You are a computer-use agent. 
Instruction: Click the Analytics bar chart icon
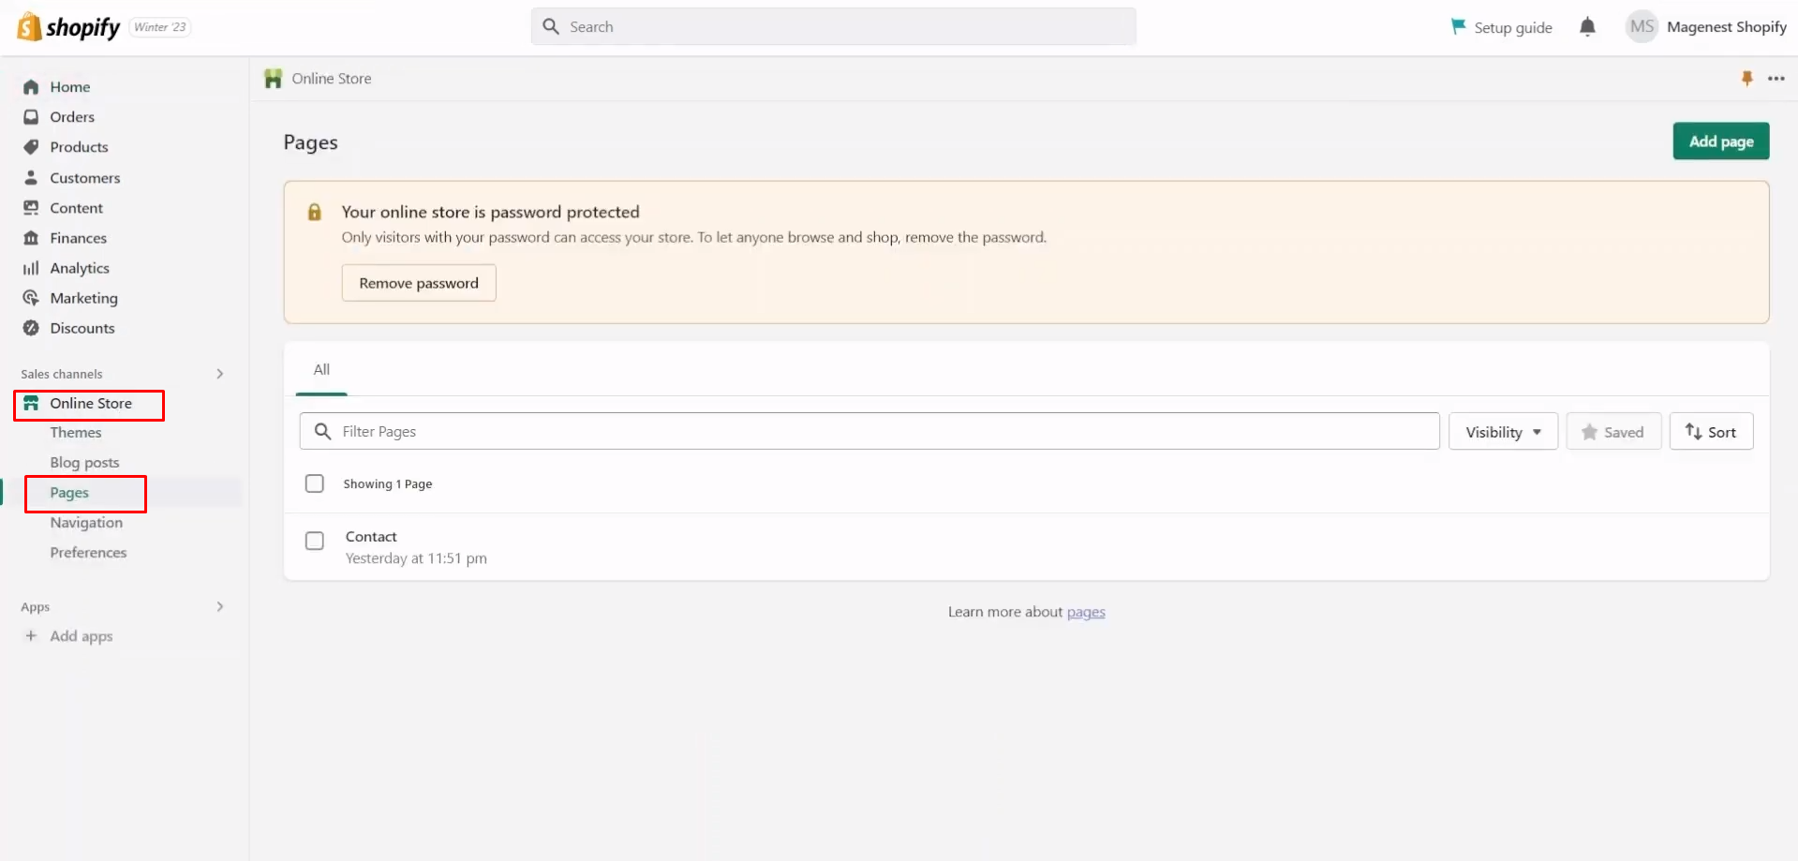pyautogui.click(x=31, y=268)
